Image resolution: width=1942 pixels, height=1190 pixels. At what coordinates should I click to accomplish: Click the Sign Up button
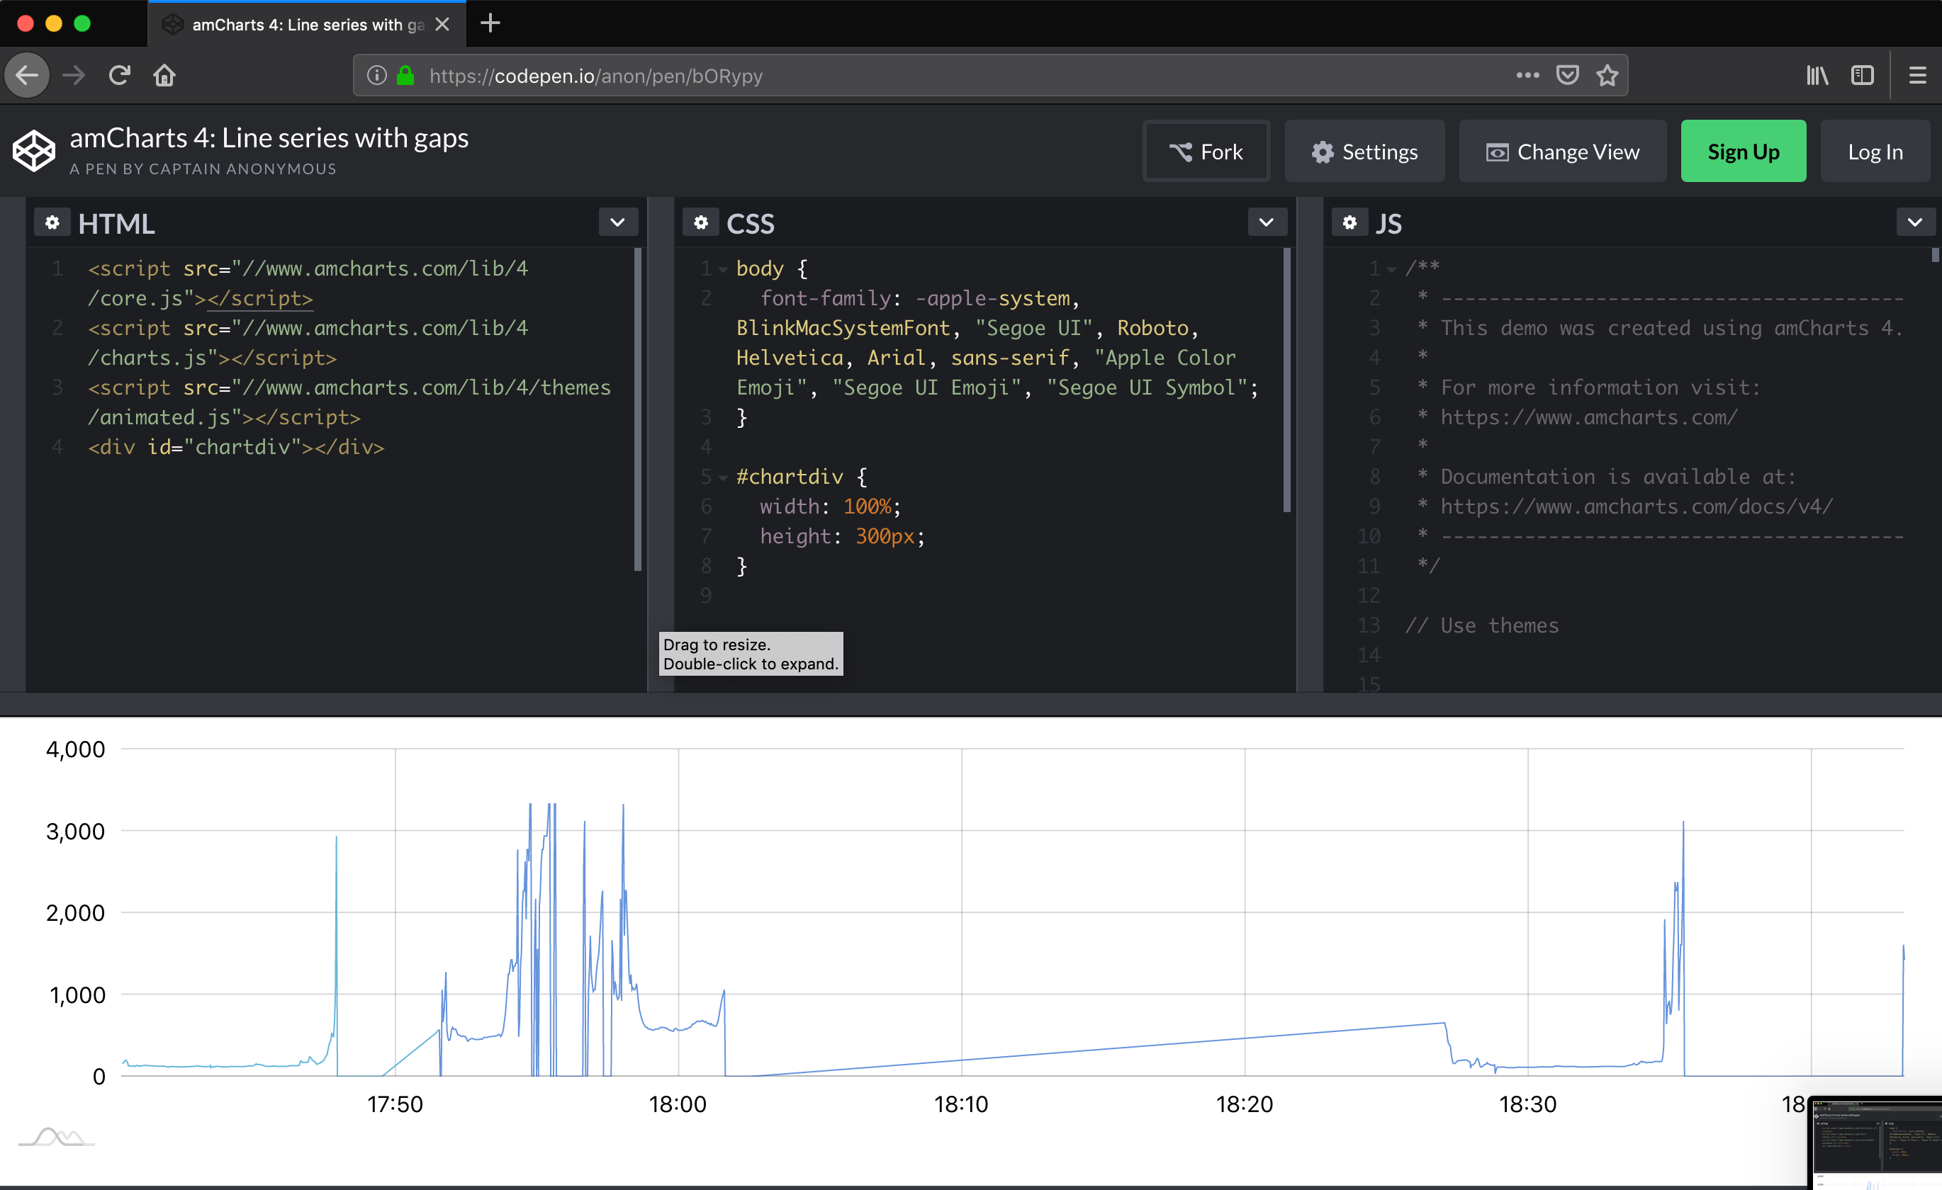pyautogui.click(x=1743, y=151)
